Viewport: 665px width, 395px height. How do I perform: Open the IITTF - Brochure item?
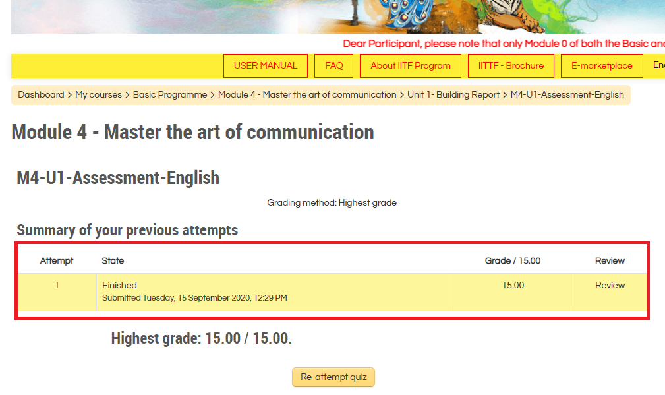[x=511, y=66]
